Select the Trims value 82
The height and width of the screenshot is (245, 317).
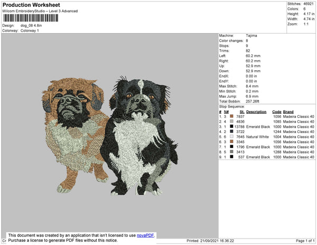[248, 51]
